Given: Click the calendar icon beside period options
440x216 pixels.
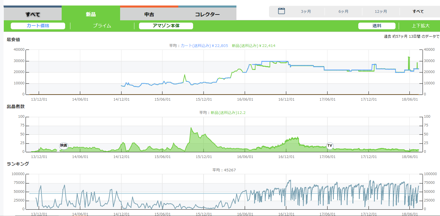Looking at the screenshot, I should tap(281, 11).
